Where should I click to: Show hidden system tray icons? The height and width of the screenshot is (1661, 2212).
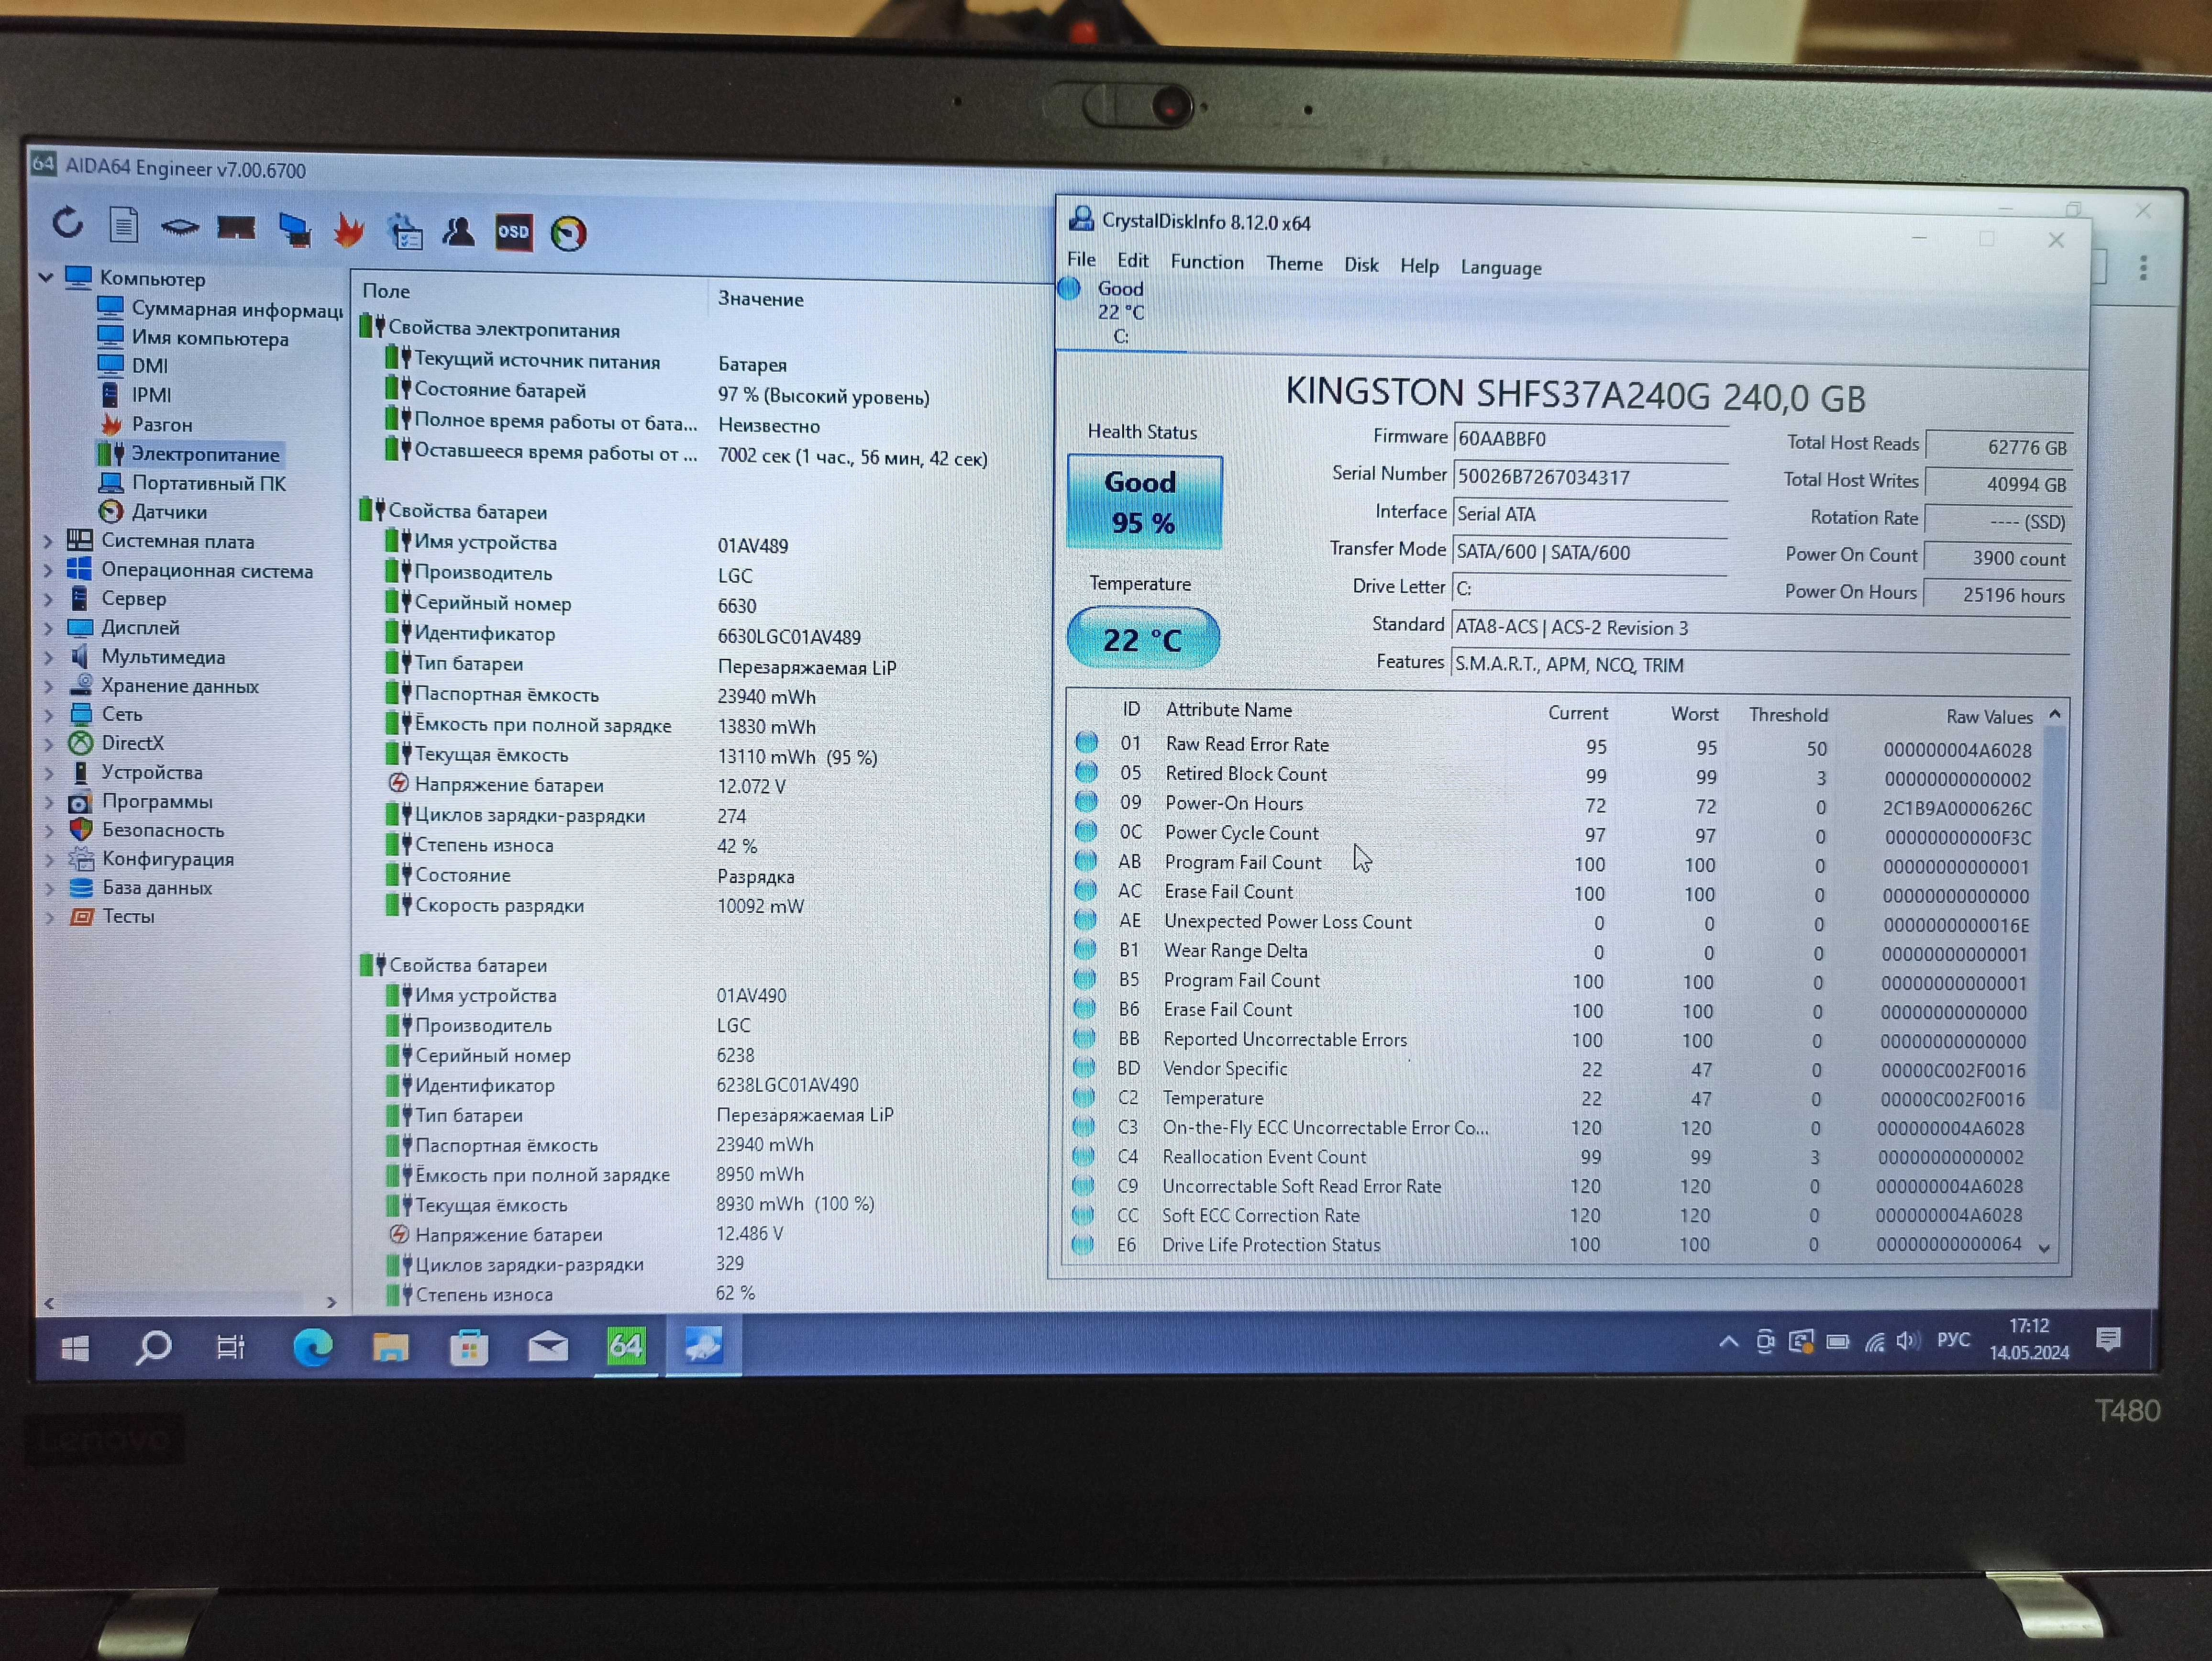coord(1728,1343)
